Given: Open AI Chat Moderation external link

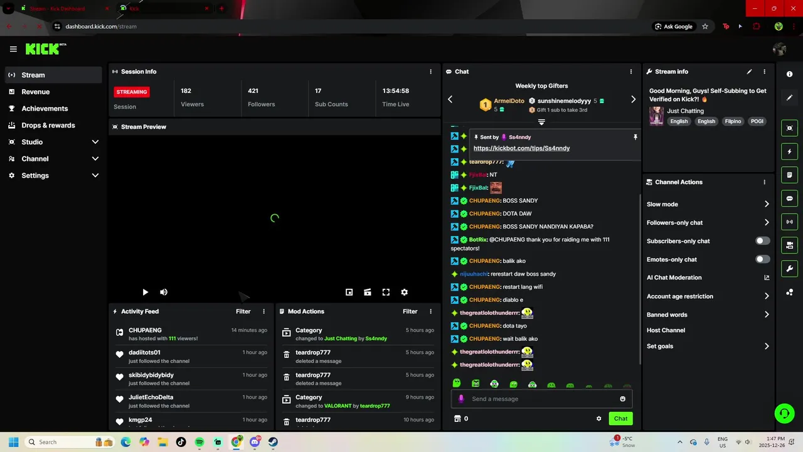Looking at the screenshot, I should 767,277.
